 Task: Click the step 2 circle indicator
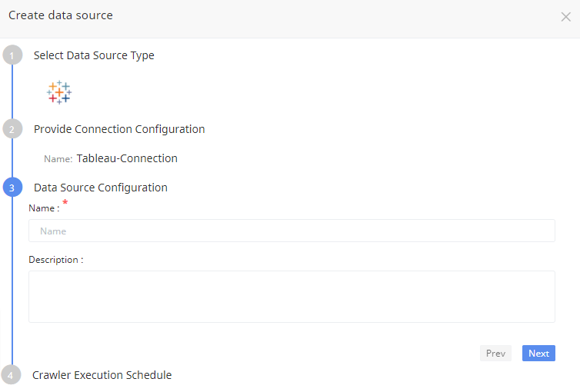(x=12, y=129)
